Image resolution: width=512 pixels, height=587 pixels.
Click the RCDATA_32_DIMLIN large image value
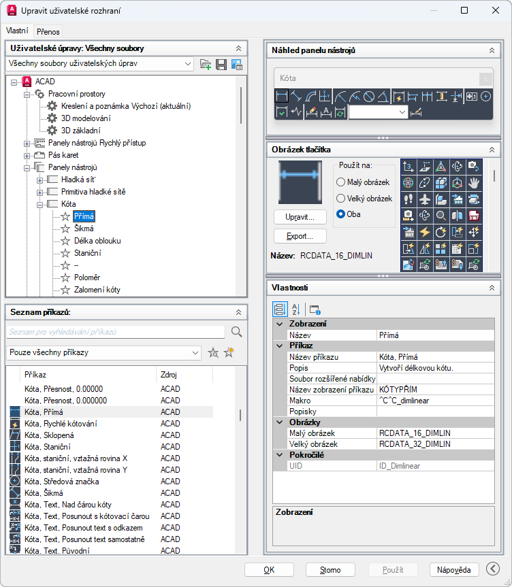436,444
